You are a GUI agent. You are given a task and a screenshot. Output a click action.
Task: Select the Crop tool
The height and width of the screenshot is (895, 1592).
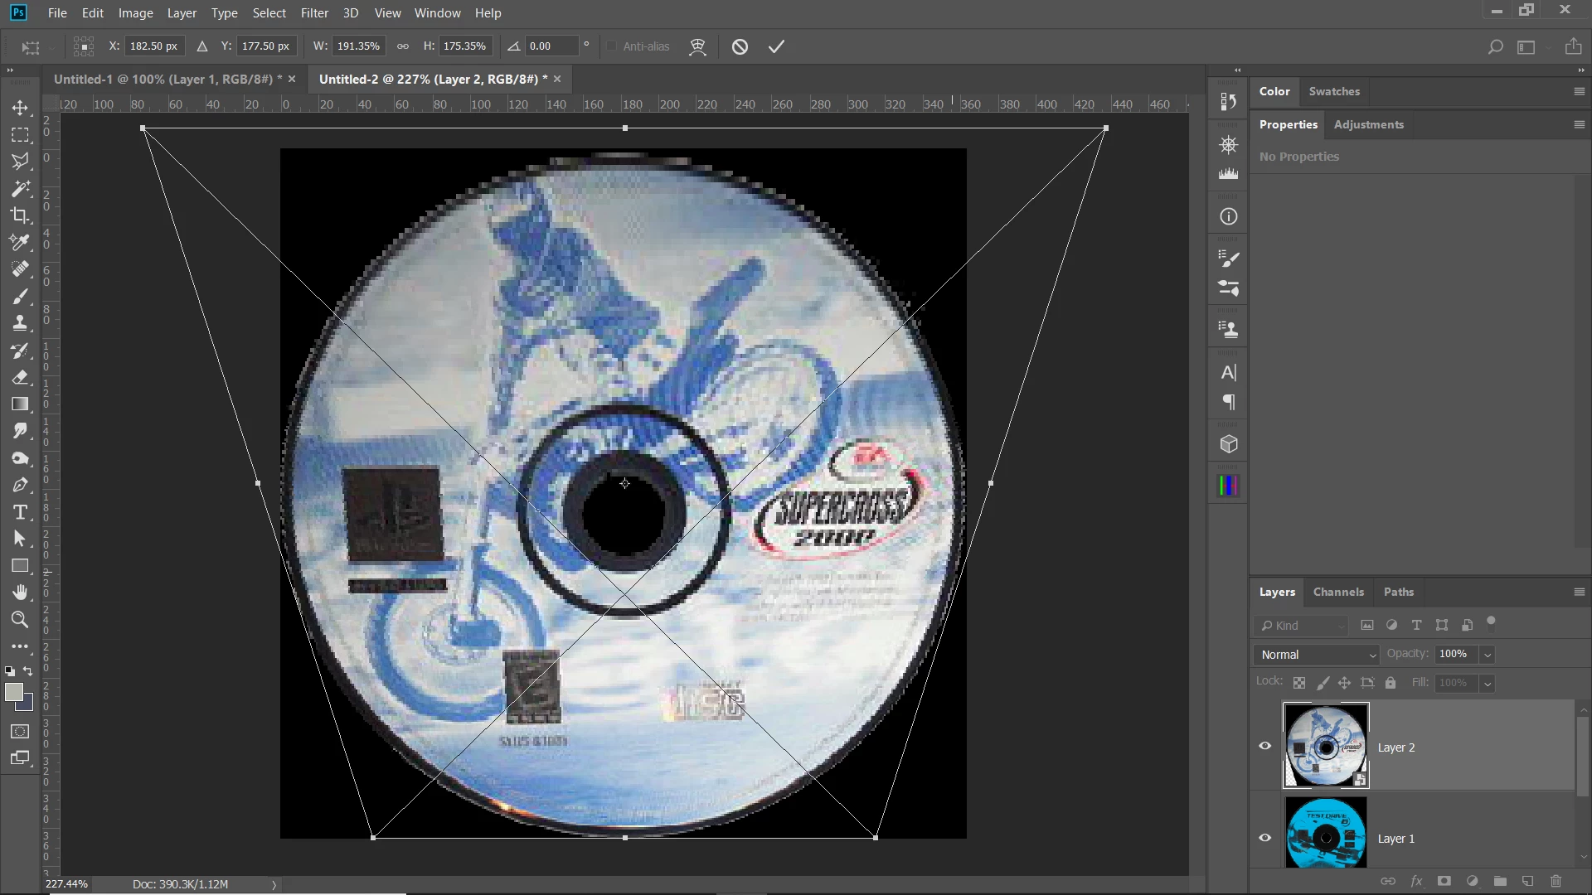pyautogui.click(x=20, y=215)
